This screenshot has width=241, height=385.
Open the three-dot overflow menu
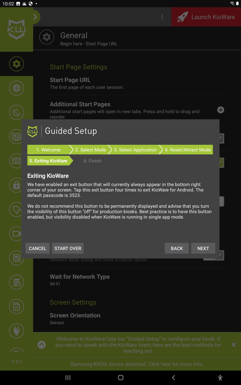point(162,17)
